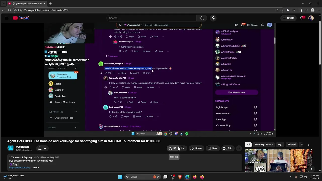Show next filter chips arrow
This screenshot has height=181, width=322.
[x=308, y=145]
